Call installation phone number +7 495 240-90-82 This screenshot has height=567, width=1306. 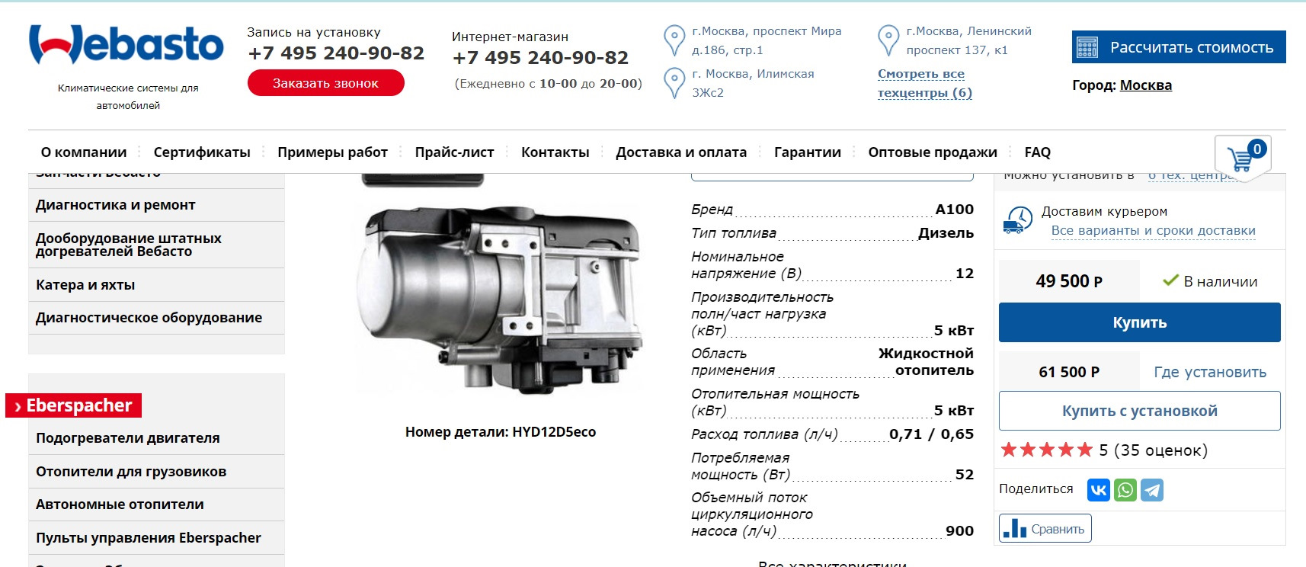[x=336, y=53]
